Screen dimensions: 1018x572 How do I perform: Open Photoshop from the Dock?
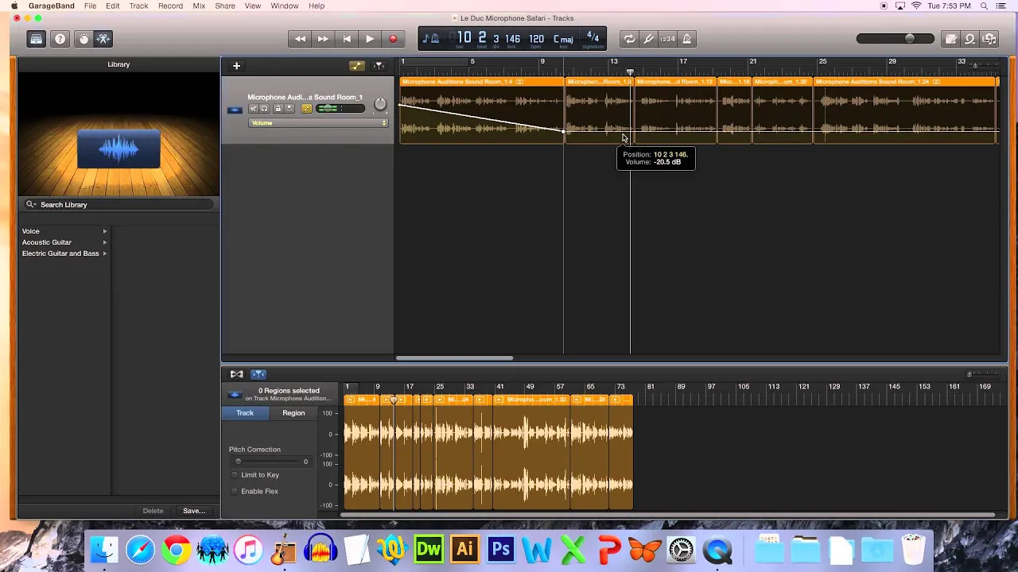coord(501,550)
